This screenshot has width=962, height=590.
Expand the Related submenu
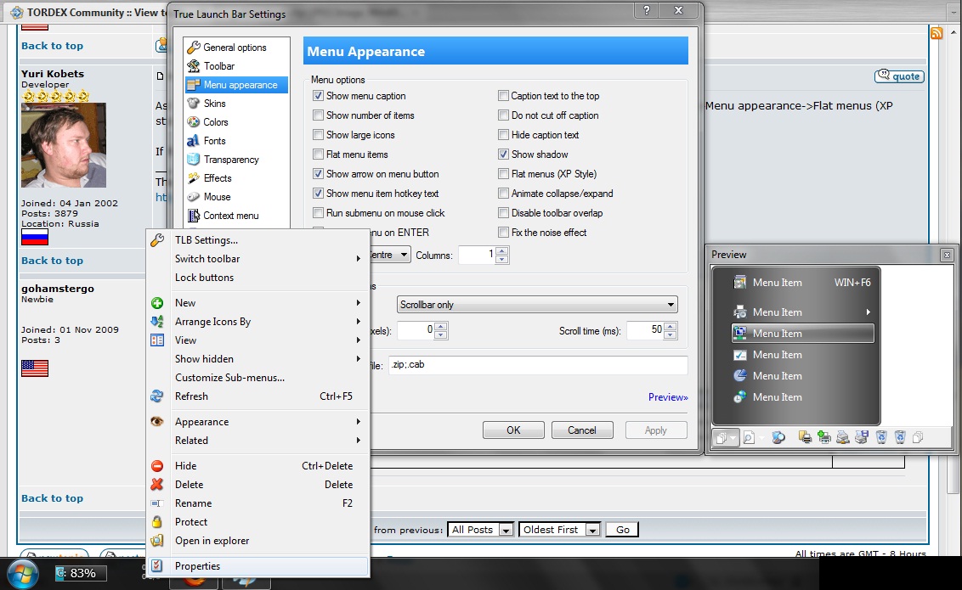[x=257, y=441]
